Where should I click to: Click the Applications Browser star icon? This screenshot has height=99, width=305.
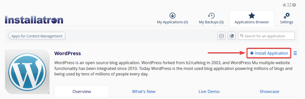click(x=252, y=16)
